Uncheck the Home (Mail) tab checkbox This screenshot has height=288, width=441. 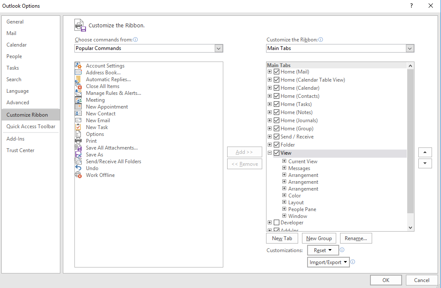click(x=276, y=72)
